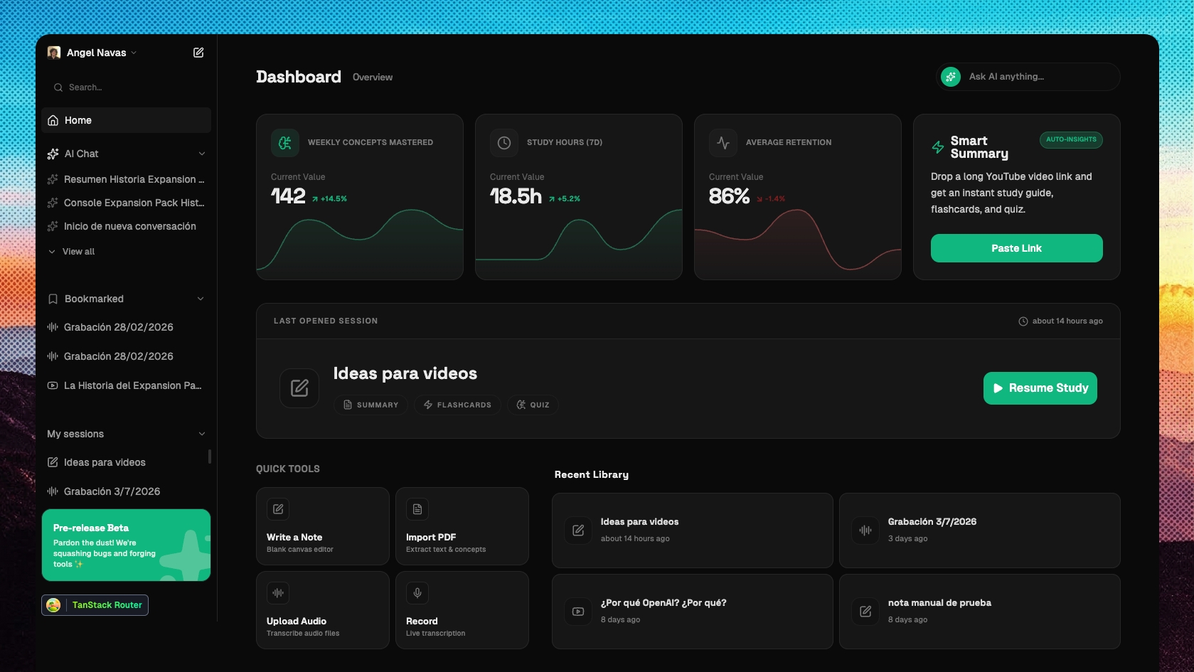Click the Record microphone icon

pyautogui.click(x=417, y=592)
